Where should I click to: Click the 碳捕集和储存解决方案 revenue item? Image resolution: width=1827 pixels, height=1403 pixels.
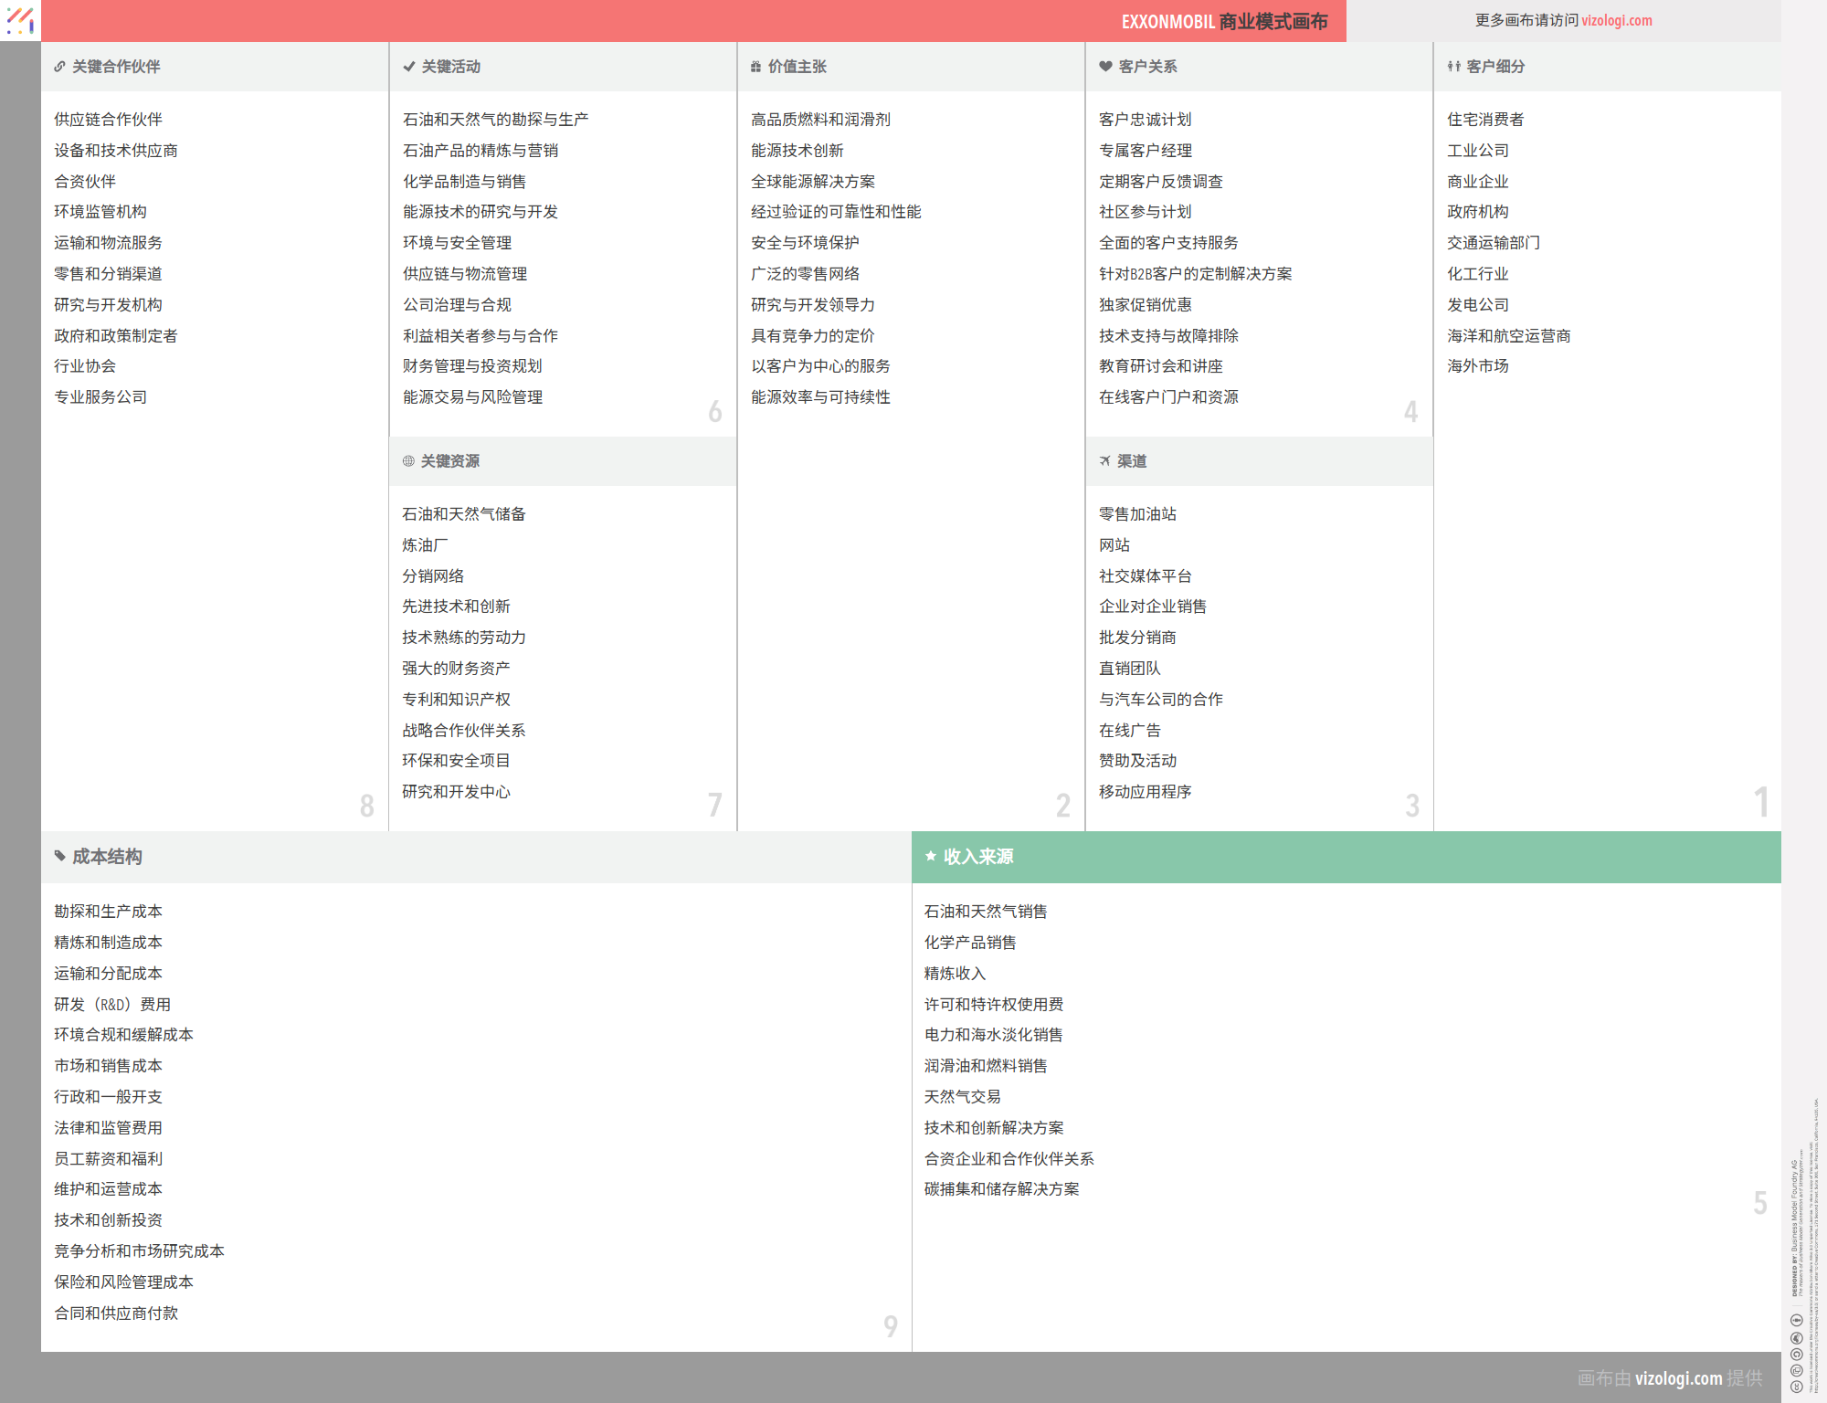(1001, 1189)
